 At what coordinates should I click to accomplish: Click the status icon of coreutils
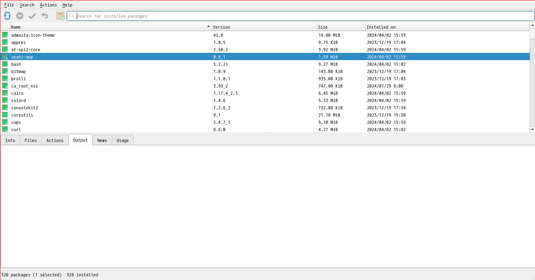5,115
